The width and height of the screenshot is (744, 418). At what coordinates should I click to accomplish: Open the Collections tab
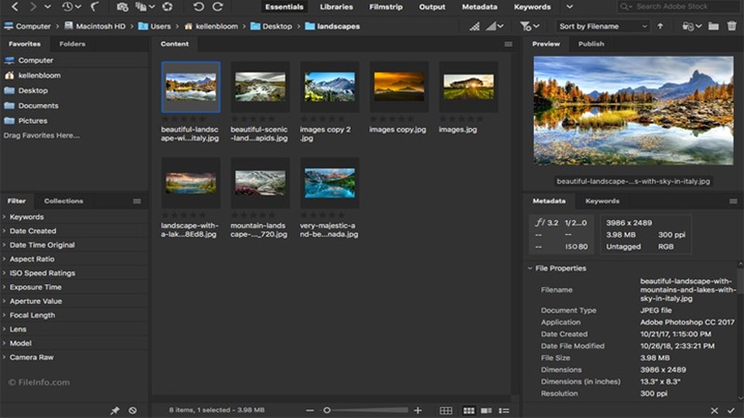pyautogui.click(x=64, y=200)
